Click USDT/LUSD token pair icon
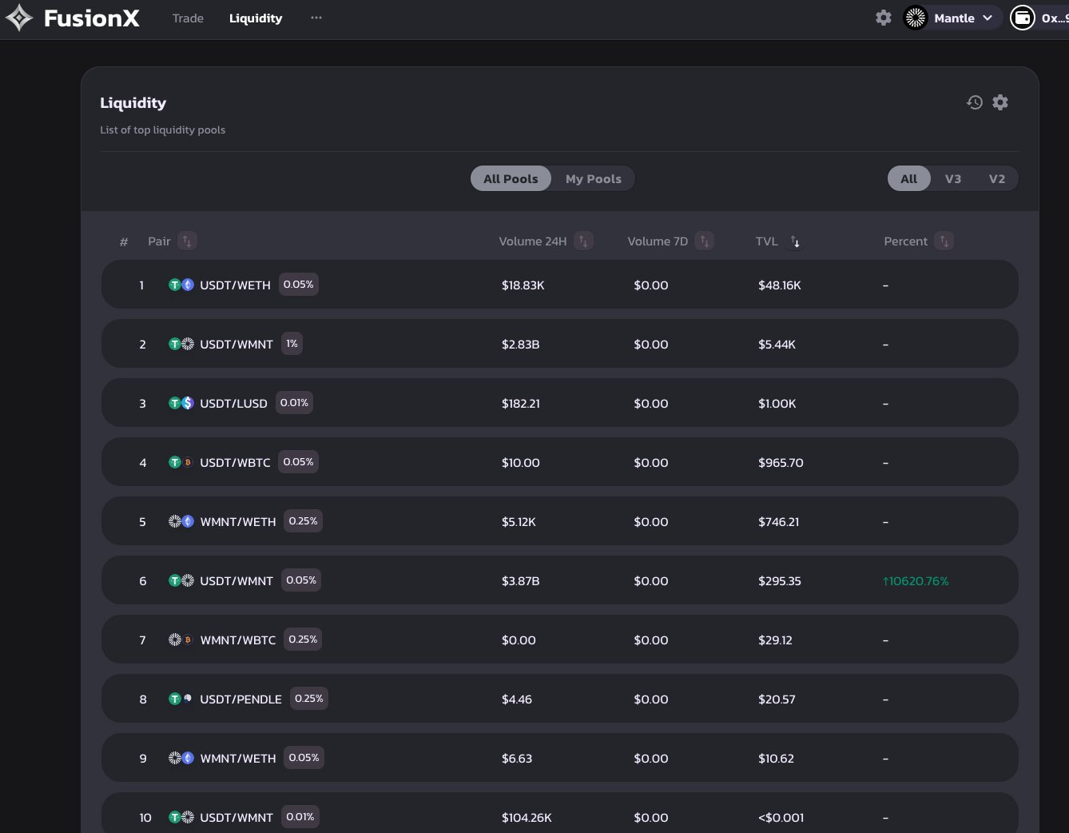Viewport: 1069px width, 833px height. 181,403
